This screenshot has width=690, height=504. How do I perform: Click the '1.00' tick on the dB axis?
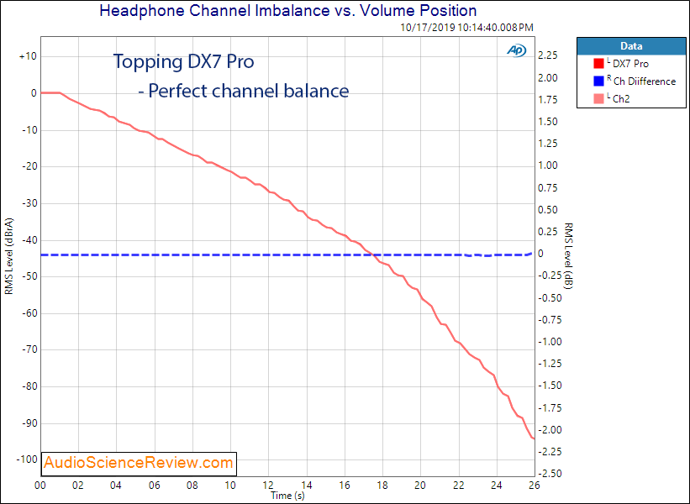(x=548, y=165)
